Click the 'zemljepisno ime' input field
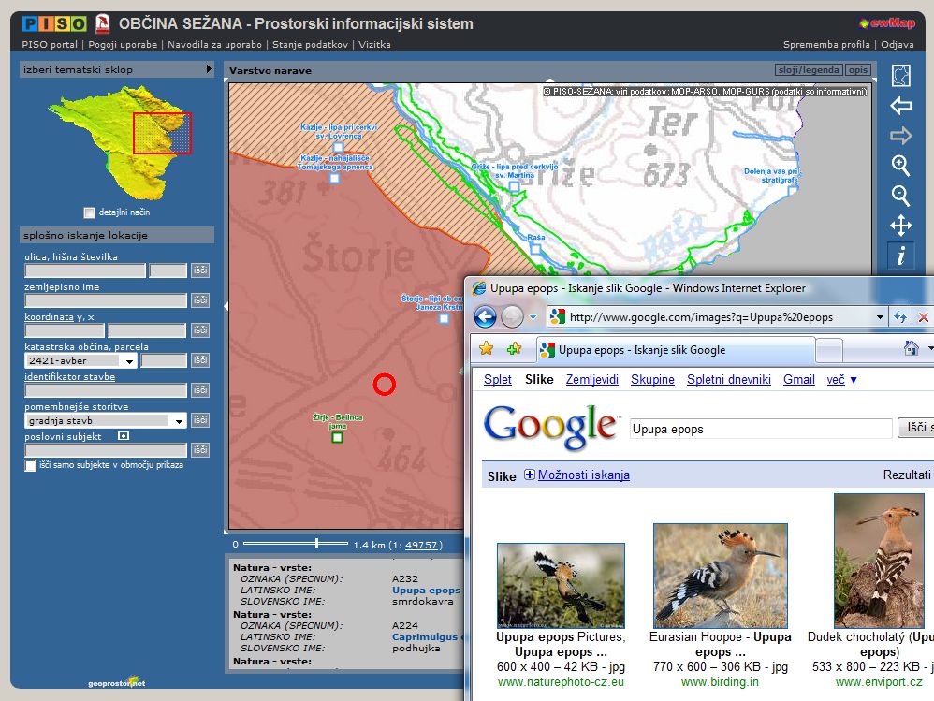 click(x=106, y=300)
